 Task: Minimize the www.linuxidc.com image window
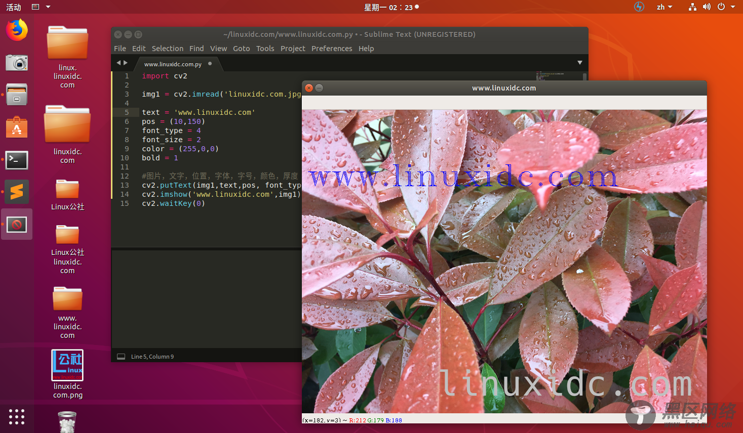click(319, 88)
